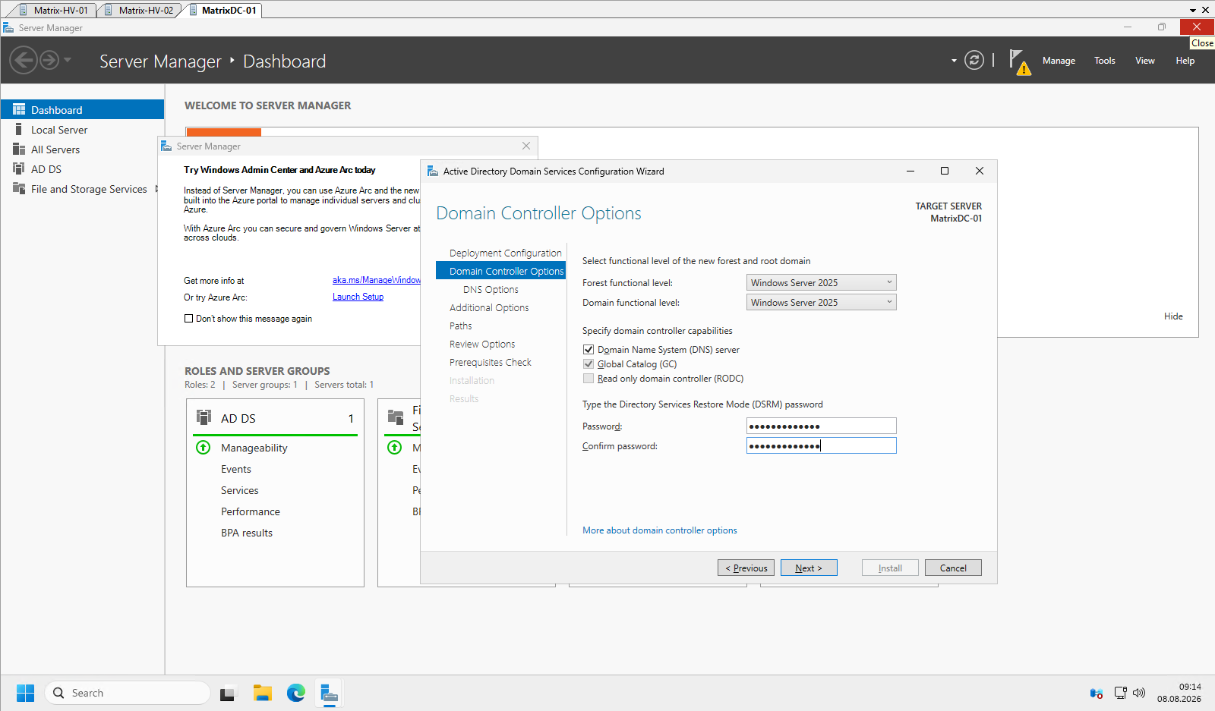Open navigation history dropdown arrow
Image resolution: width=1215 pixels, height=711 pixels.
click(x=68, y=60)
